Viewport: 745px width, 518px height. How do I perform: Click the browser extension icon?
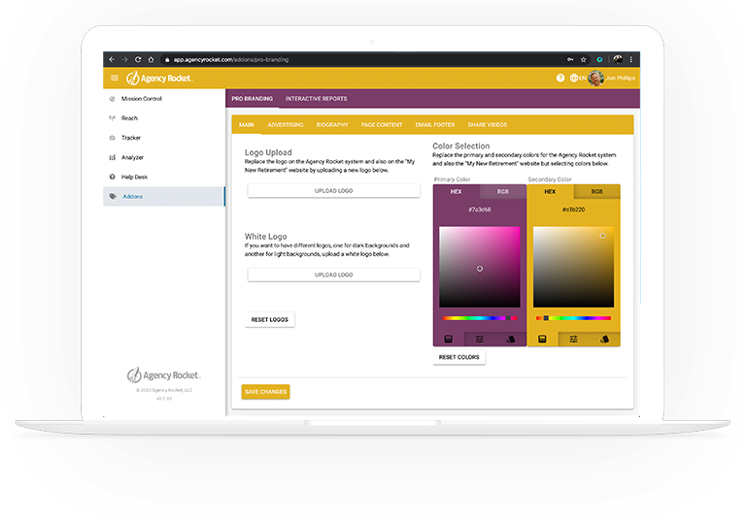click(x=599, y=59)
